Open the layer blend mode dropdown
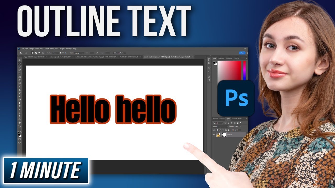Image resolution: width=335 pixels, height=188 pixels. (x=221, y=127)
